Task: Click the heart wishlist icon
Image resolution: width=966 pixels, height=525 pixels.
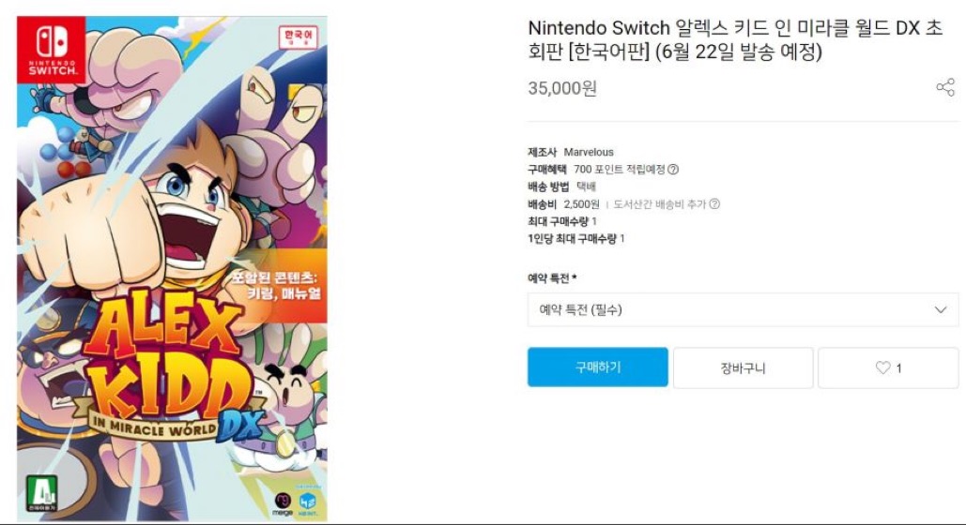Action: pyautogui.click(x=882, y=368)
